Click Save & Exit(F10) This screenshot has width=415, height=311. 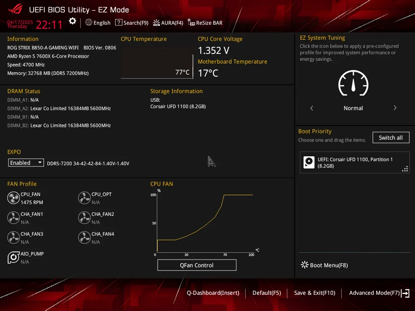tap(314, 293)
